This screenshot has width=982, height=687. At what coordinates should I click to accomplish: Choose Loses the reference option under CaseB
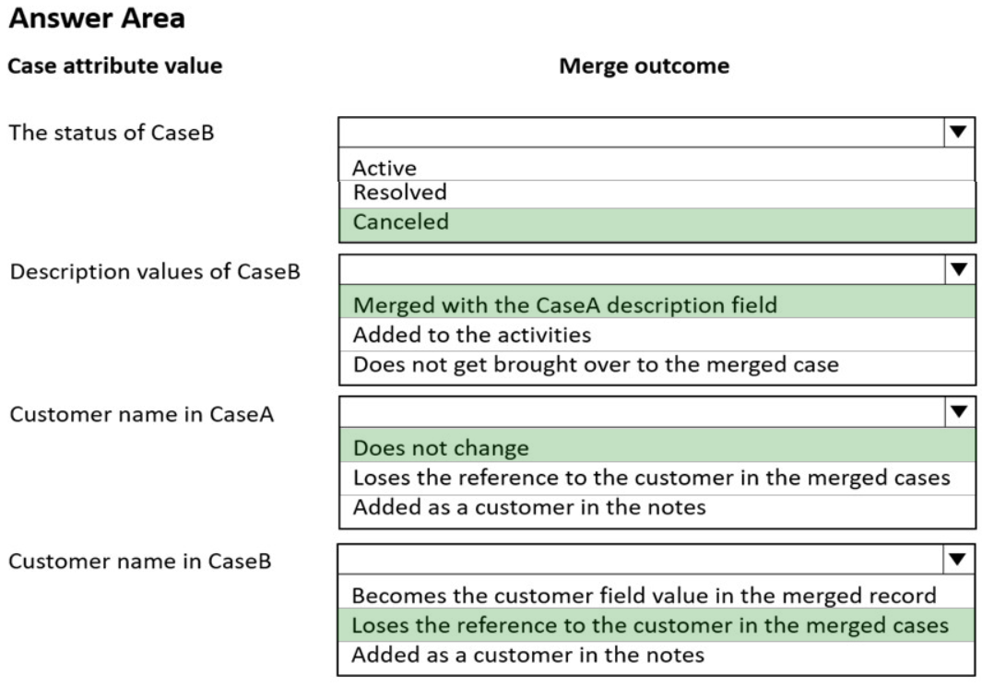(650, 625)
